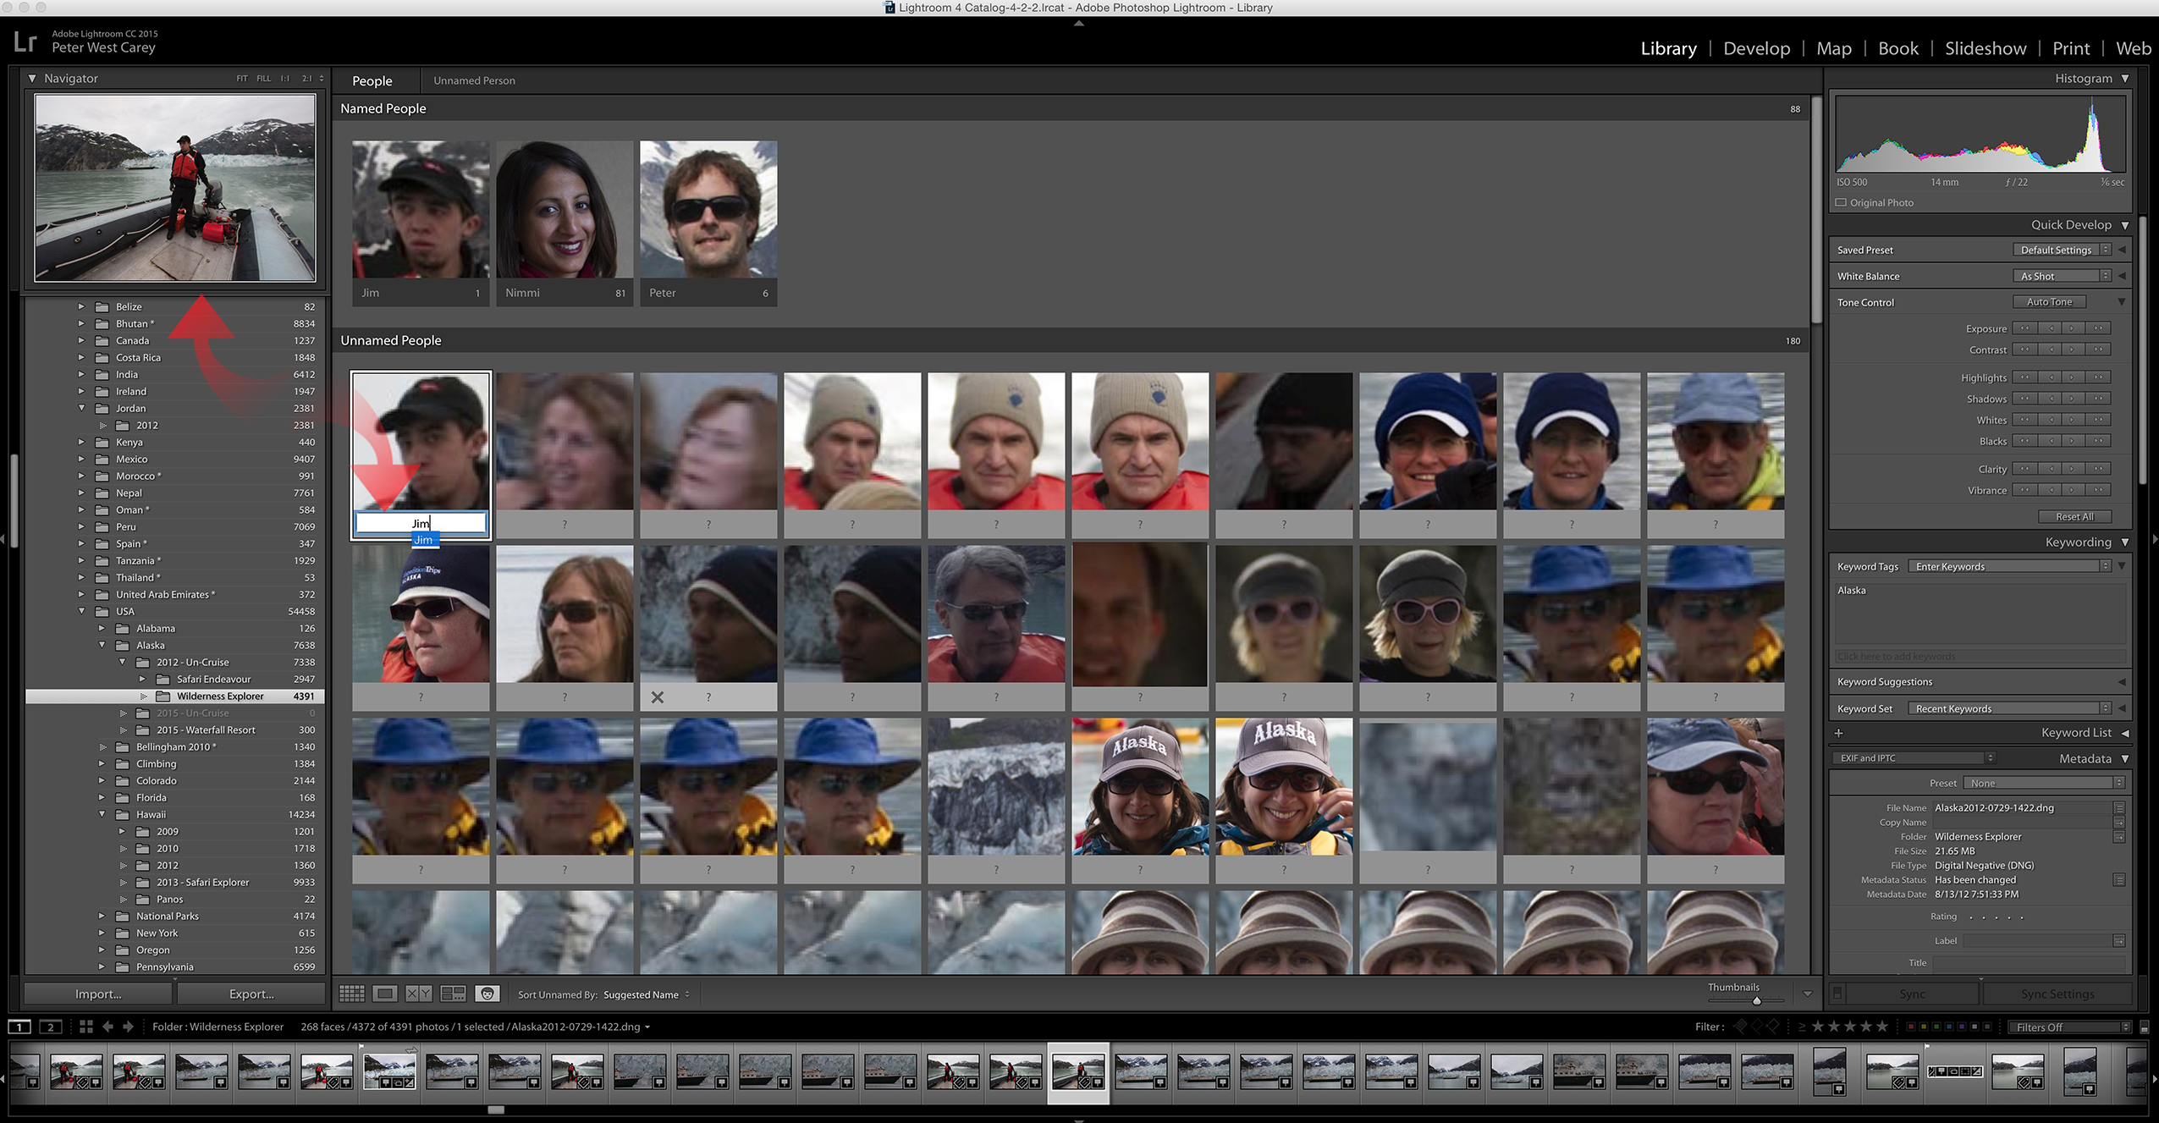Expand the Bhutan folder
The width and height of the screenshot is (2159, 1123).
coord(81,323)
